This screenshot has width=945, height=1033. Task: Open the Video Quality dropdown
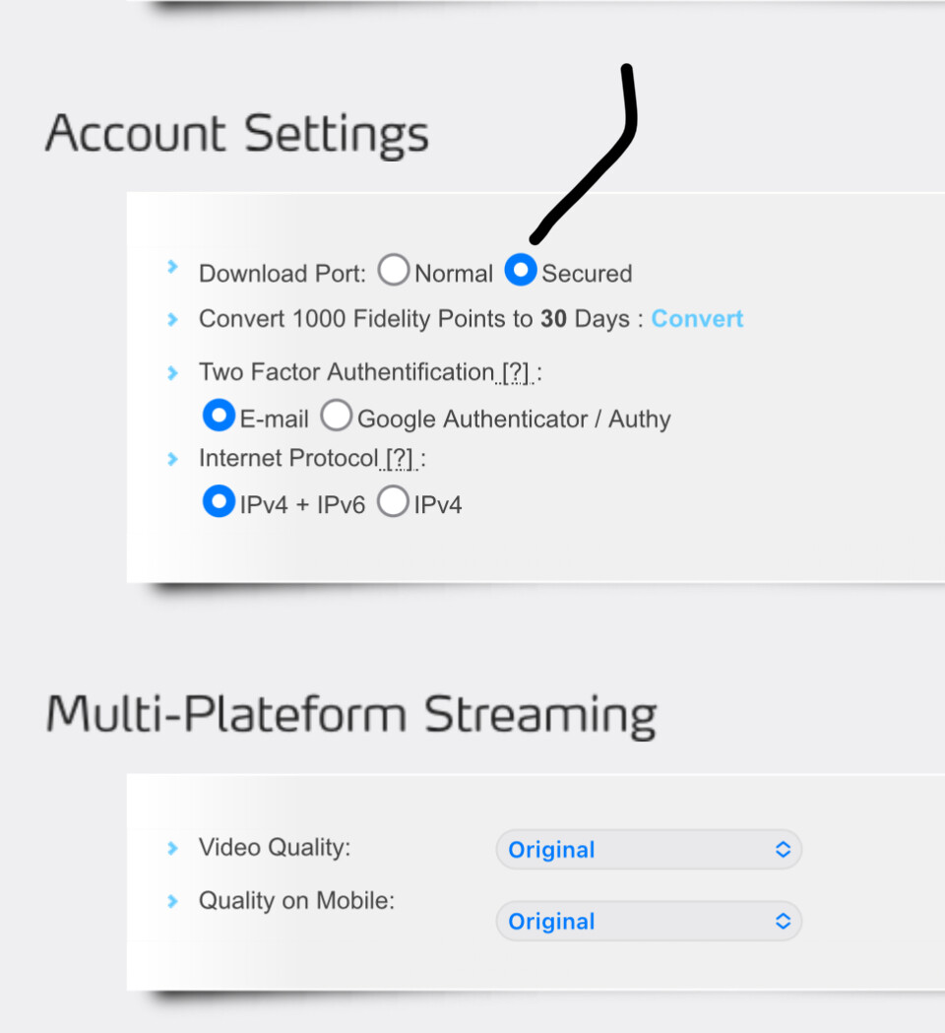[x=649, y=850]
